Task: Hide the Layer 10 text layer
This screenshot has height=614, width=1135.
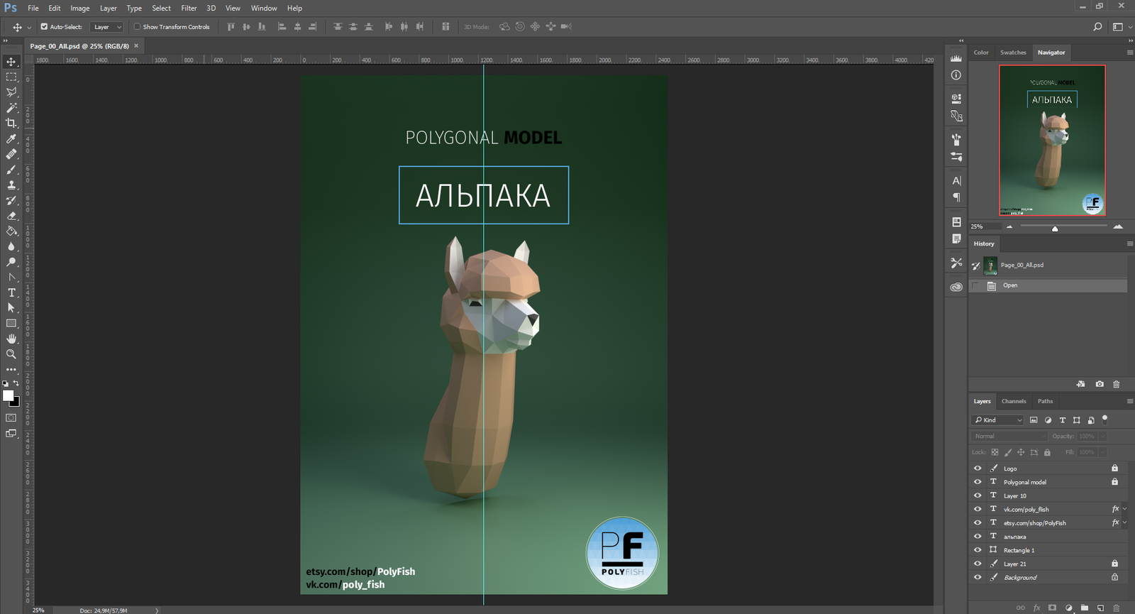Action: click(x=978, y=495)
